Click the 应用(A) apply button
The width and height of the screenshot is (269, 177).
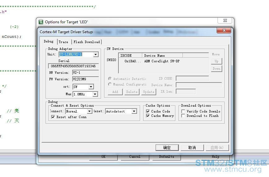pyautogui.click(x=217, y=148)
